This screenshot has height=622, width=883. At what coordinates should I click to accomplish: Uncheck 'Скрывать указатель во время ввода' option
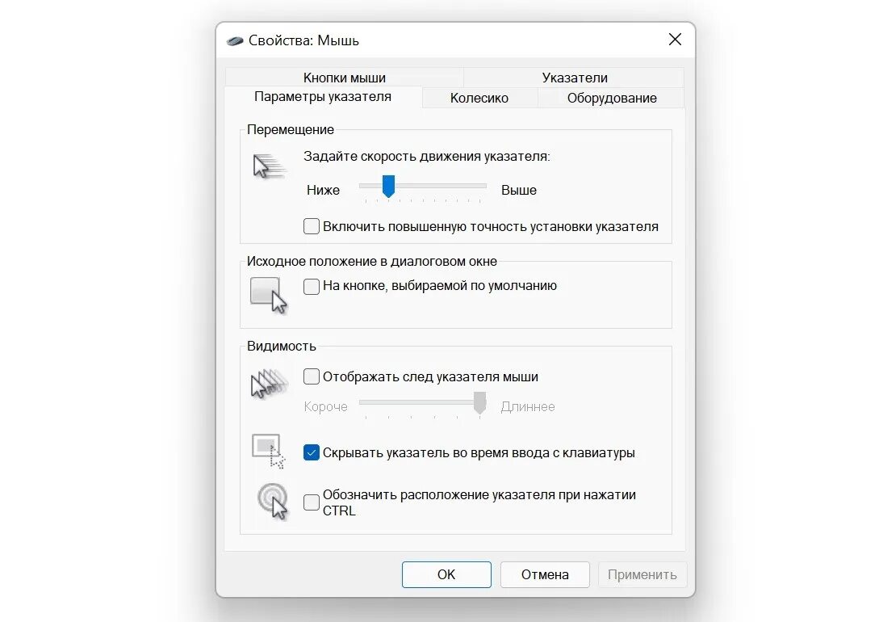coord(312,452)
